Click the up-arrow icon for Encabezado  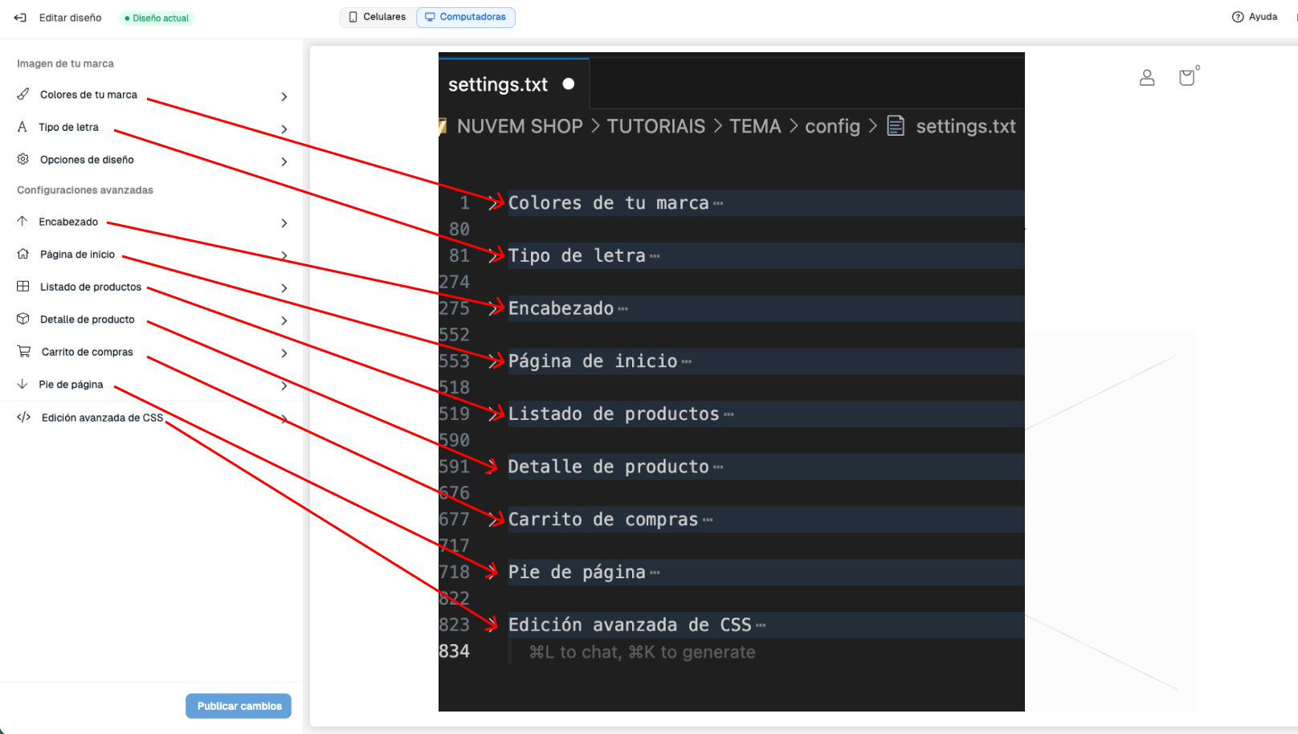point(22,221)
